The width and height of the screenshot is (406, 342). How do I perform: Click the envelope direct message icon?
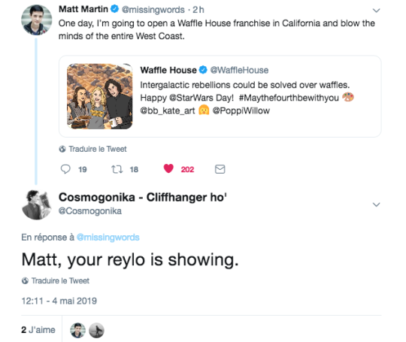click(220, 169)
